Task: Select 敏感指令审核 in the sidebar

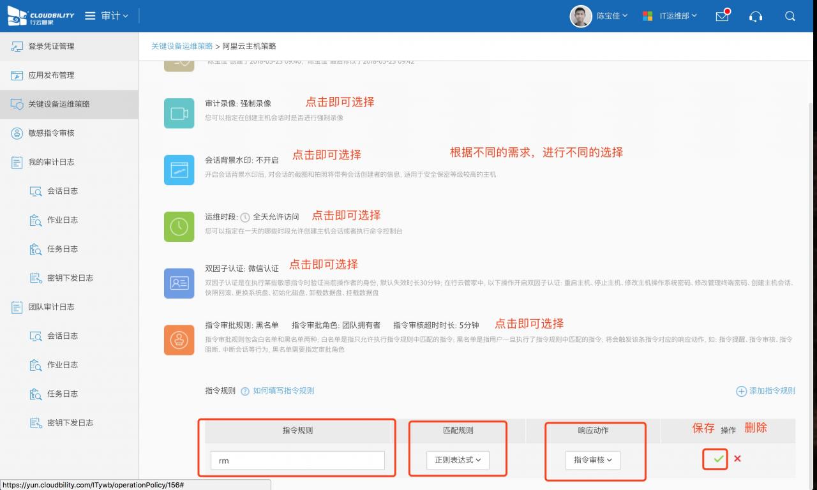Action: click(x=51, y=133)
